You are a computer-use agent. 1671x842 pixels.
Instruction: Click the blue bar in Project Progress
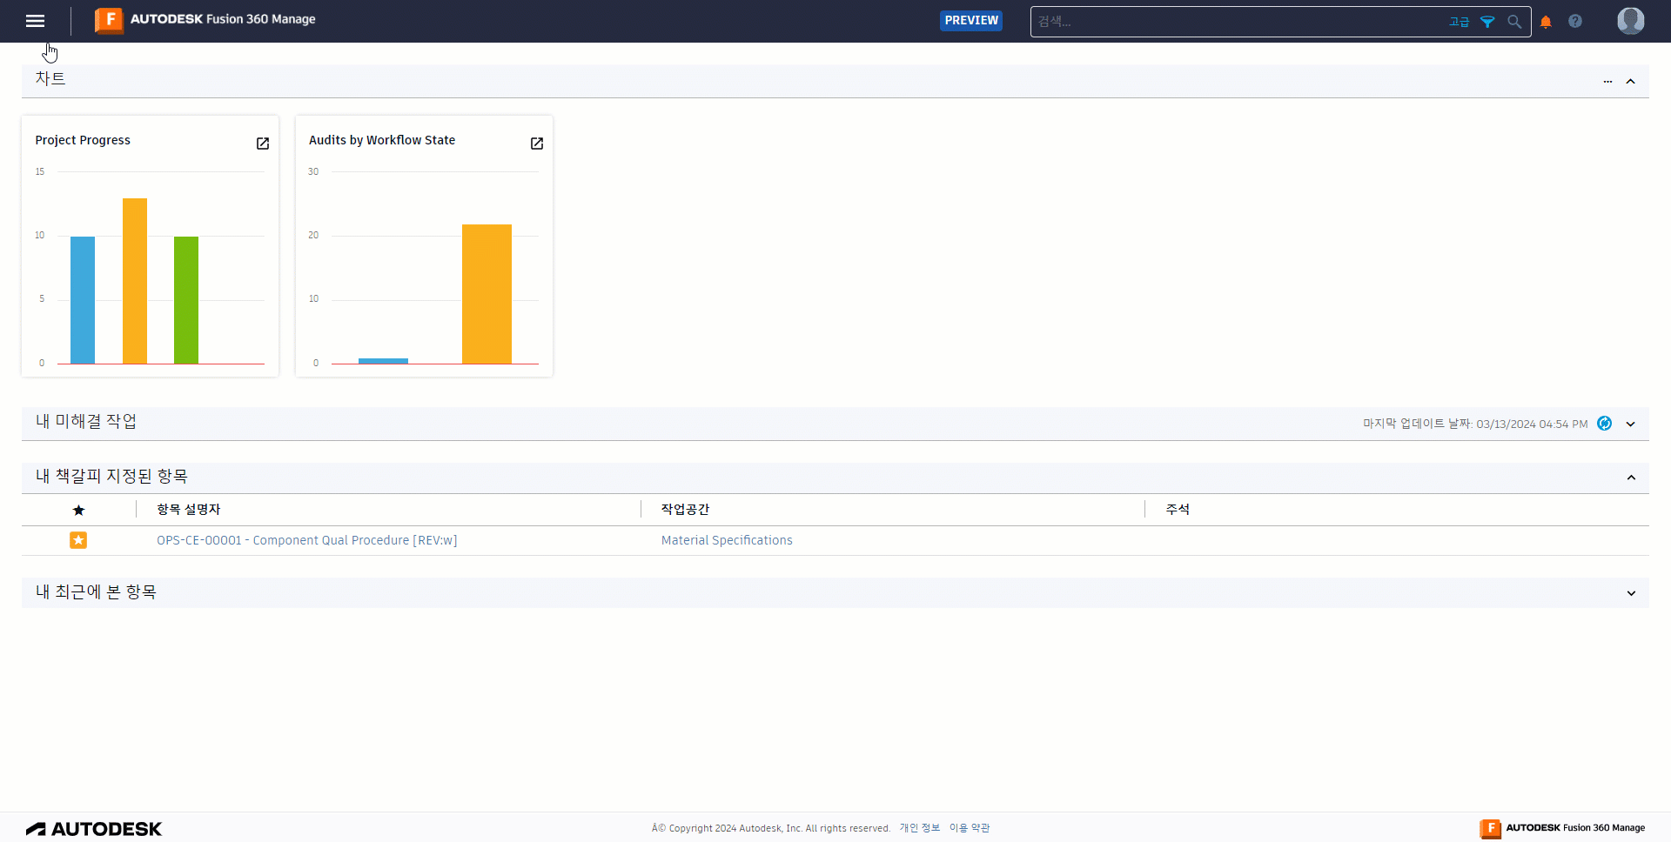(83, 300)
